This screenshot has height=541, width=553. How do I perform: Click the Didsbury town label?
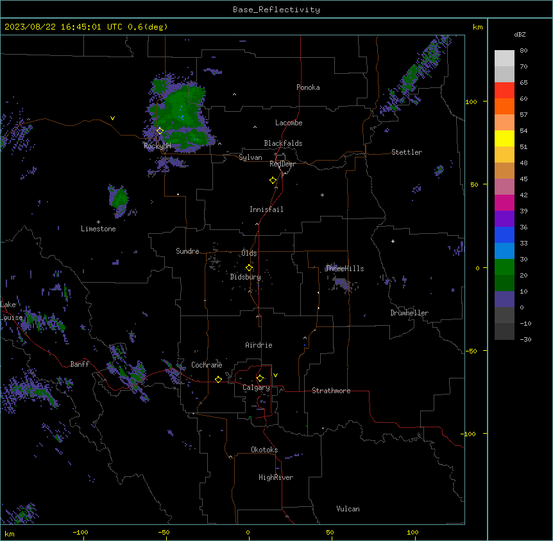(246, 277)
